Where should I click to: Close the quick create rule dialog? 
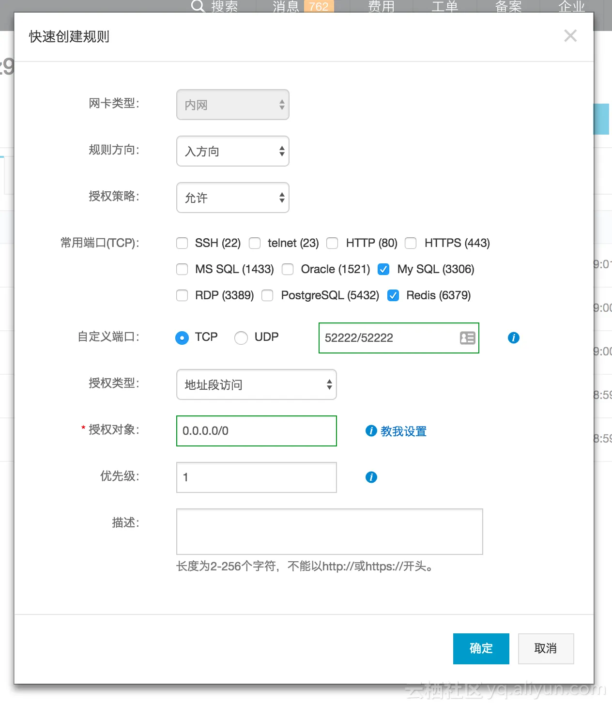pos(570,36)
